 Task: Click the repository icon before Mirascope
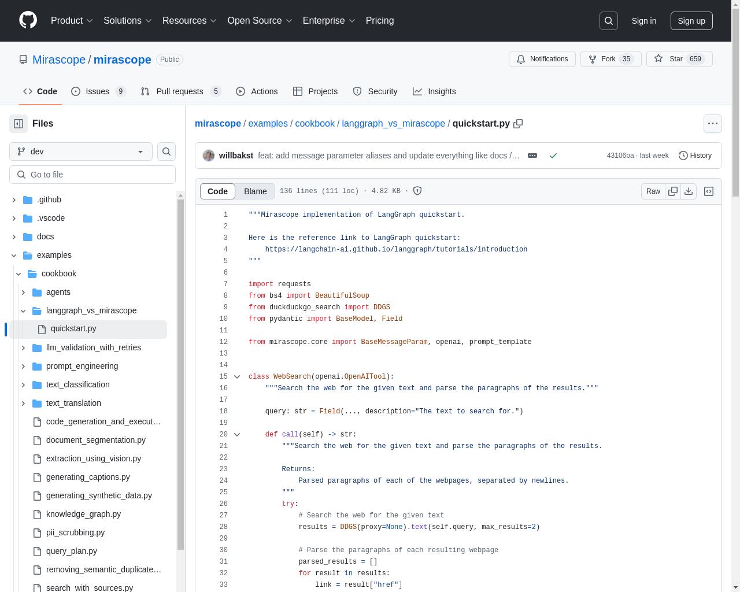[23, 60]
